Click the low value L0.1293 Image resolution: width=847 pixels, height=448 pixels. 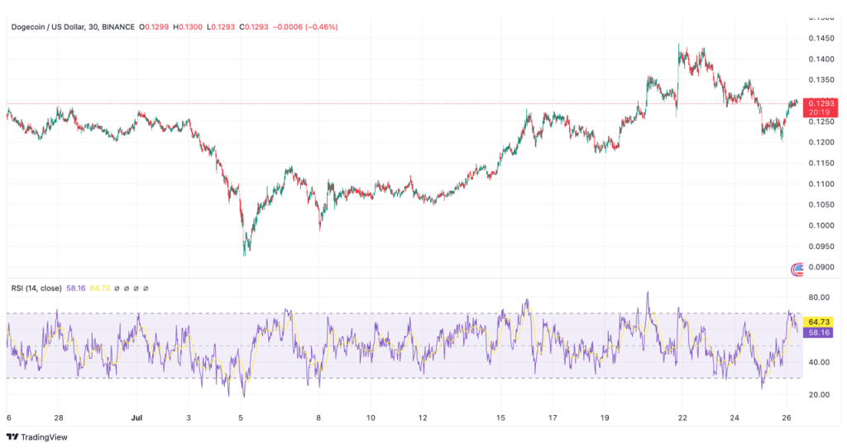click(x=221, y=27)
